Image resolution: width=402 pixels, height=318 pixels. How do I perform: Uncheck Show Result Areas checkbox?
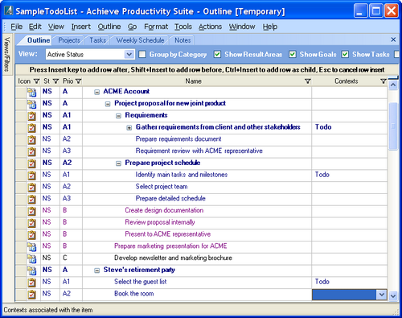point(217,55)
